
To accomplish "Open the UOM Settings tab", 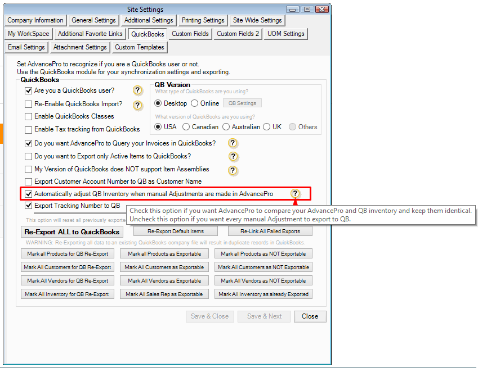I will 286,34.
